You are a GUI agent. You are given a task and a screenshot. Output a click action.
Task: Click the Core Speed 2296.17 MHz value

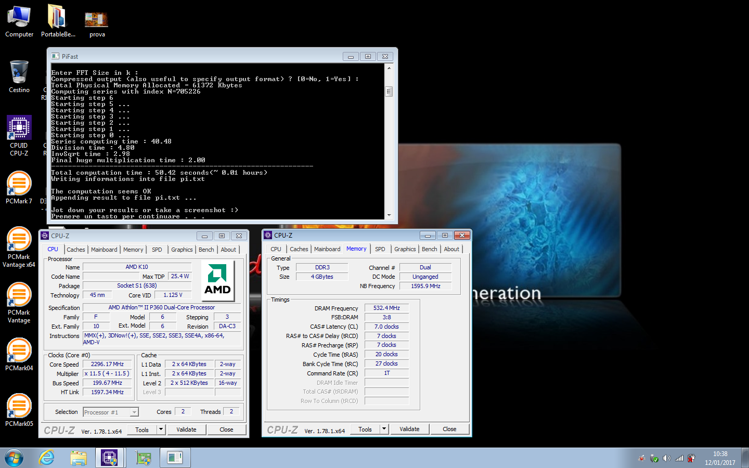pos(107,364)
